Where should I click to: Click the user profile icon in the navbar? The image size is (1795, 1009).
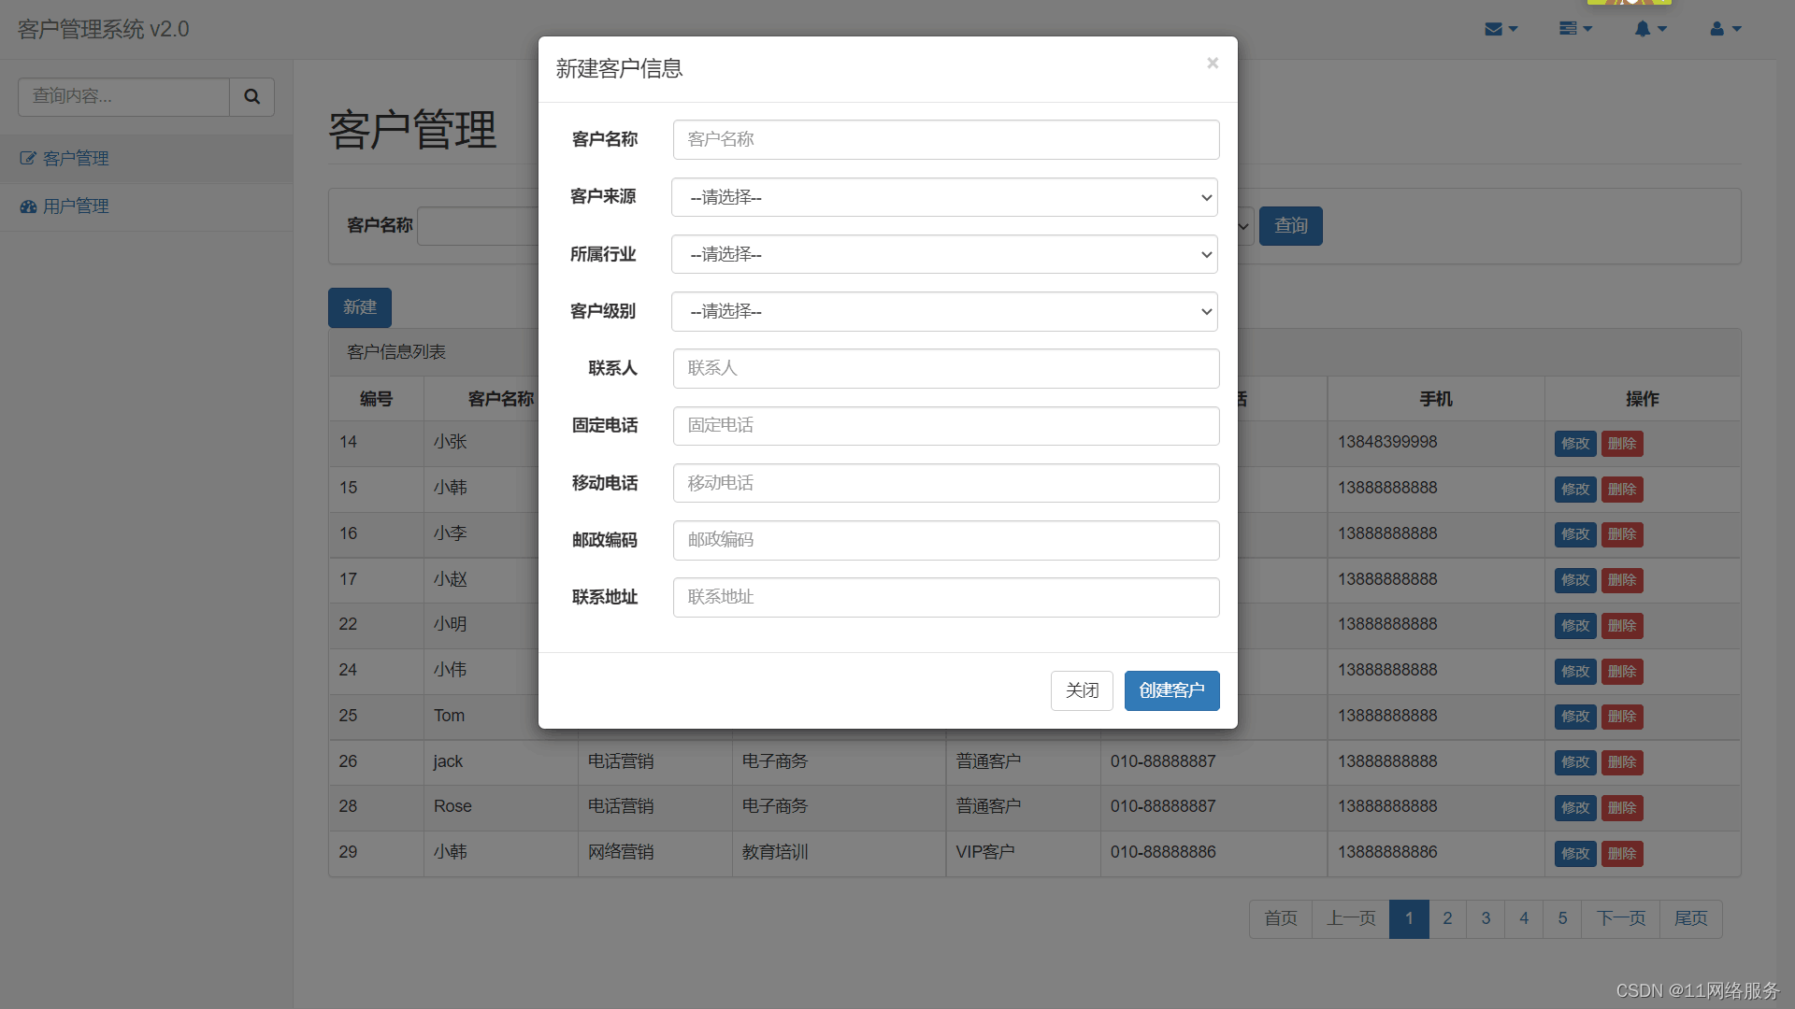1719,28
